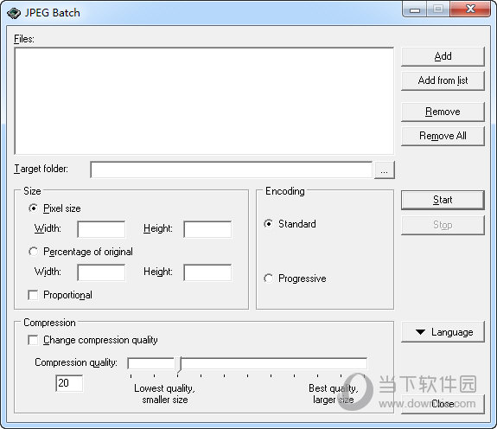Click the pixel size Height field
The image size is (497, 429).
pyautogui.click(x=207, y=229)
